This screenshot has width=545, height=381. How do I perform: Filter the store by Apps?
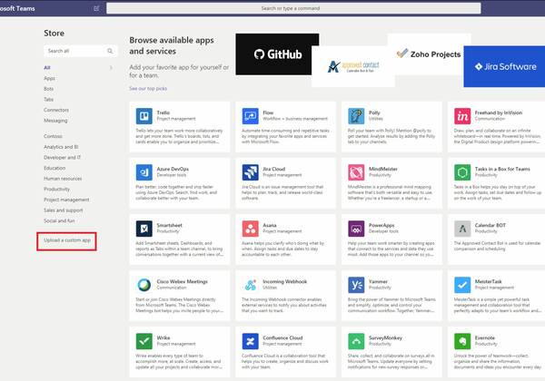point(49,78)
